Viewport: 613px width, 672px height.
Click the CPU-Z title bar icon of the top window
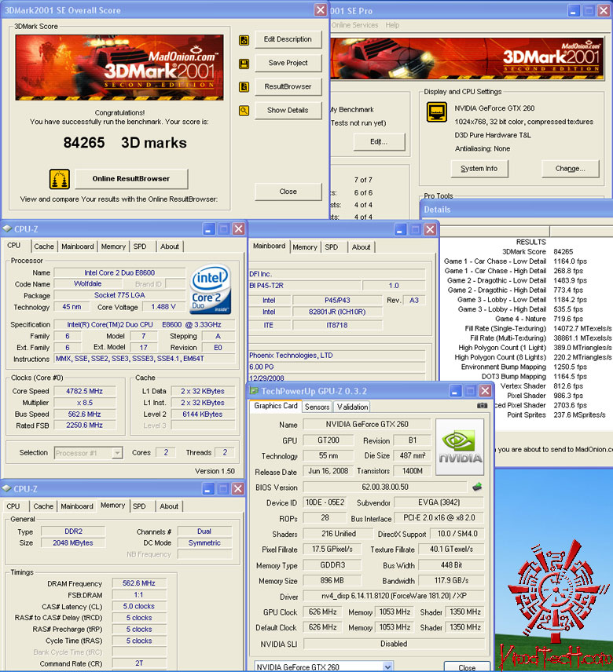coord(7,229)
